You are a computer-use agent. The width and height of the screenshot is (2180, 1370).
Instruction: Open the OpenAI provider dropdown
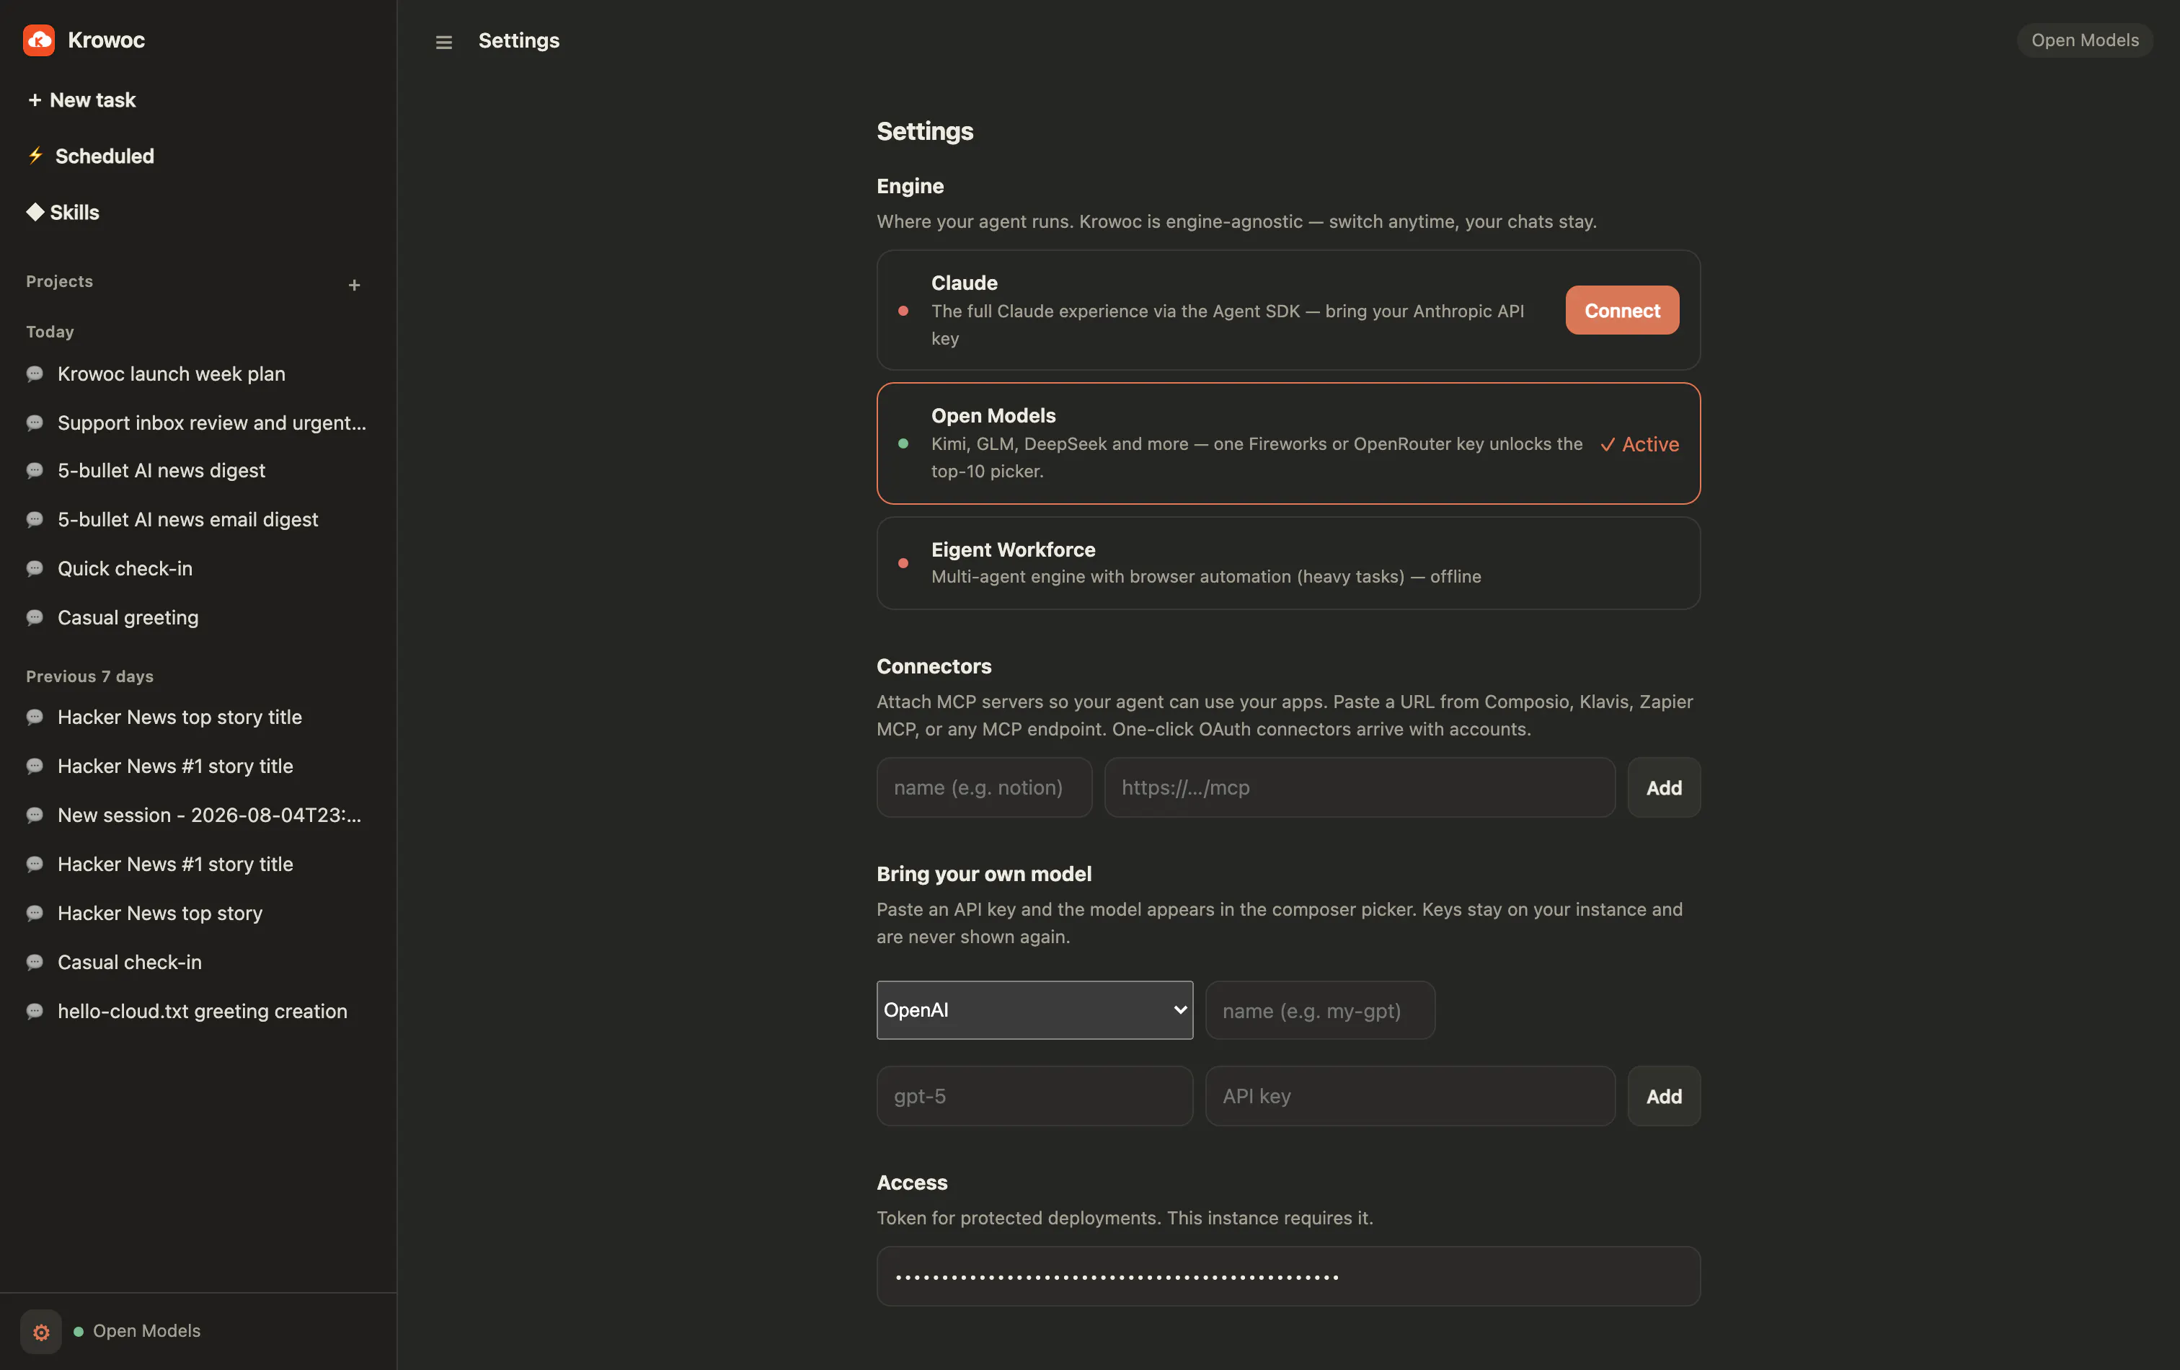(1034, 1010)
